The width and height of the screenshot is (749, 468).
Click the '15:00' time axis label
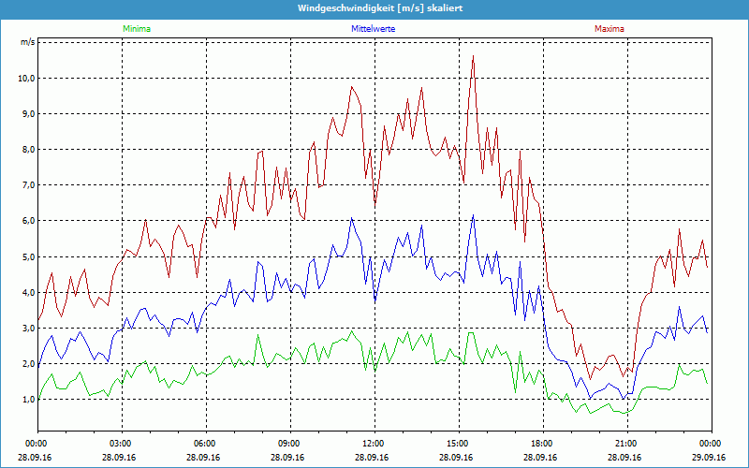(x=456, y=444)
